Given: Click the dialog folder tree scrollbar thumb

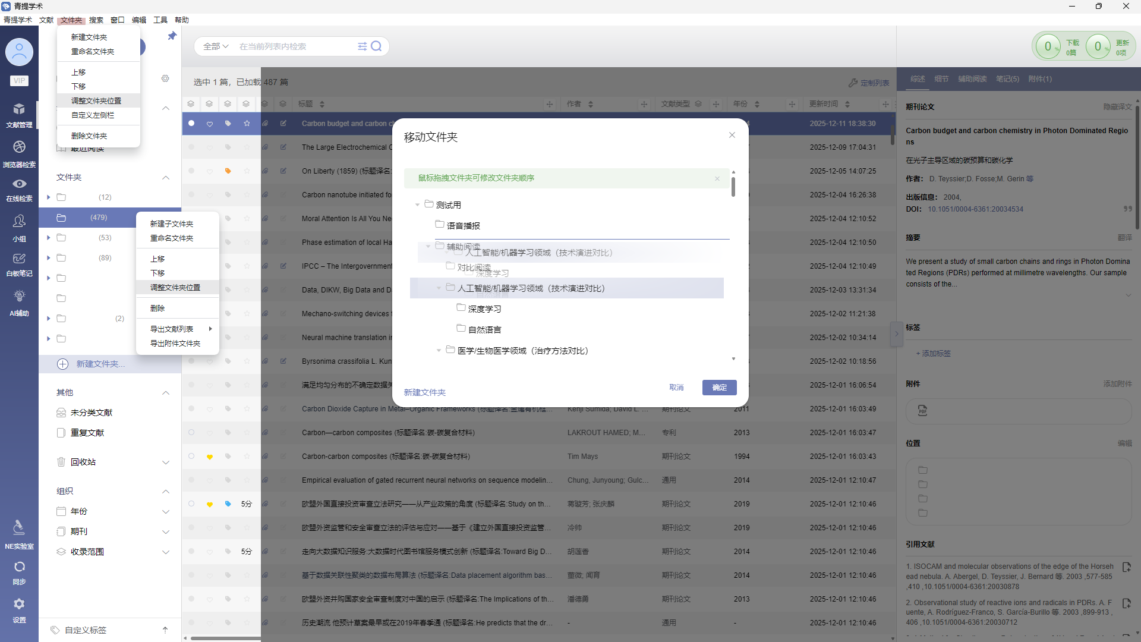Looking at the screenshot, I should point(733,187).
